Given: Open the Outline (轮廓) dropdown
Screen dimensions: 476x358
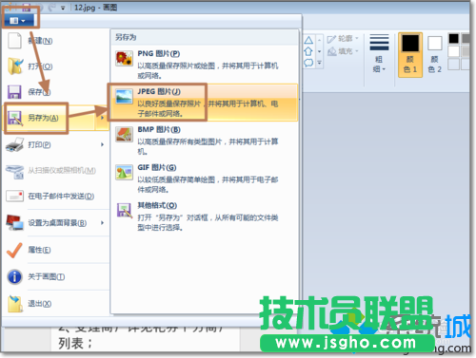Looking at the screenshot, I should [343, 39].
